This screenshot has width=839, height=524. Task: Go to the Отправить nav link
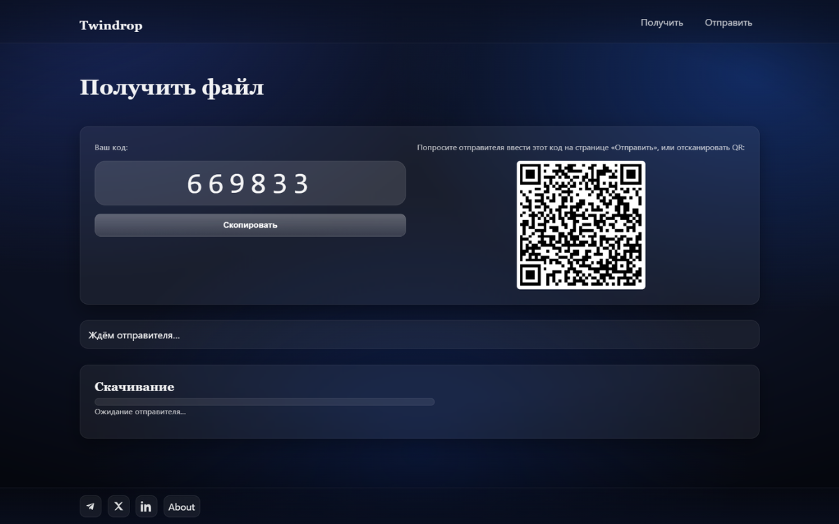[x=729, y=22]
